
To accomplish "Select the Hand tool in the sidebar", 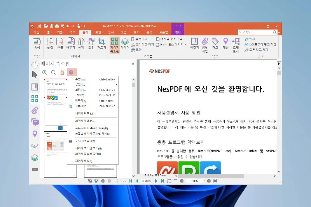I will [35, 64].
